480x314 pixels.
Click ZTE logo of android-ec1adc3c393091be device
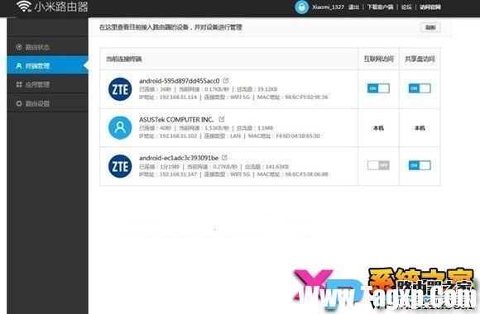[x=120, y=166]
